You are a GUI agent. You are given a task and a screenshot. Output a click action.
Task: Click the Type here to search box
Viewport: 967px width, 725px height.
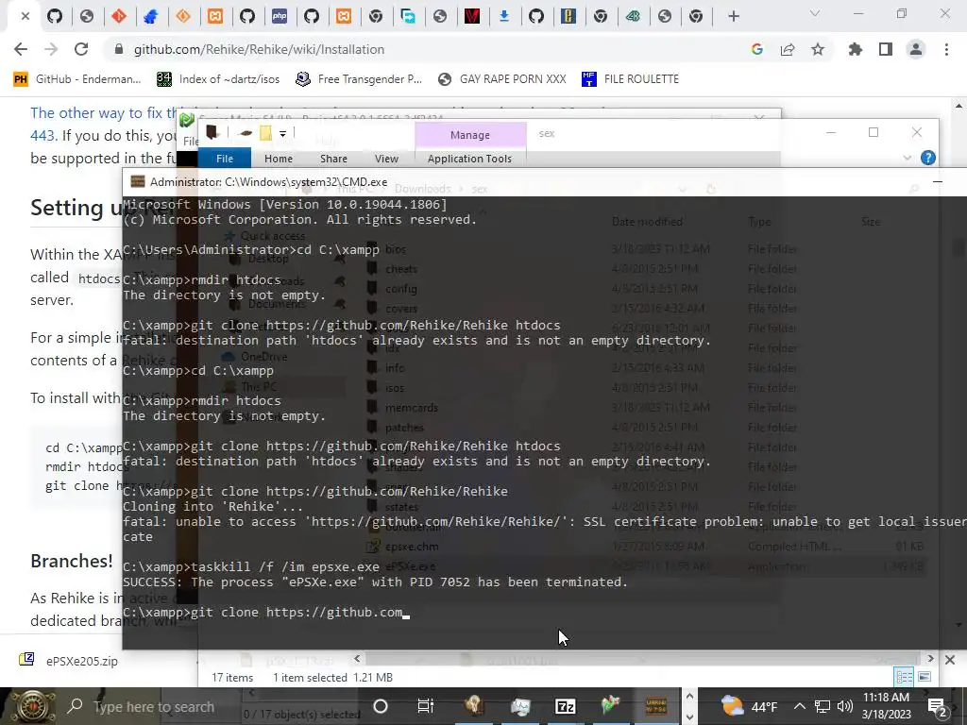[154, 706]
